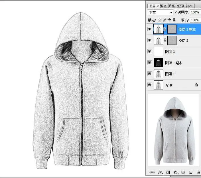
Task: Create a new layer group
Action: (x=183, y=172)
